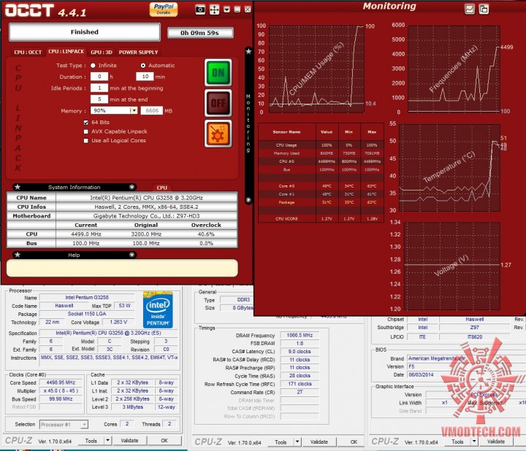This screenshot has height=451, width=526.
Task: Click Validate in left CPU-Z window
Action: point(129,440)
